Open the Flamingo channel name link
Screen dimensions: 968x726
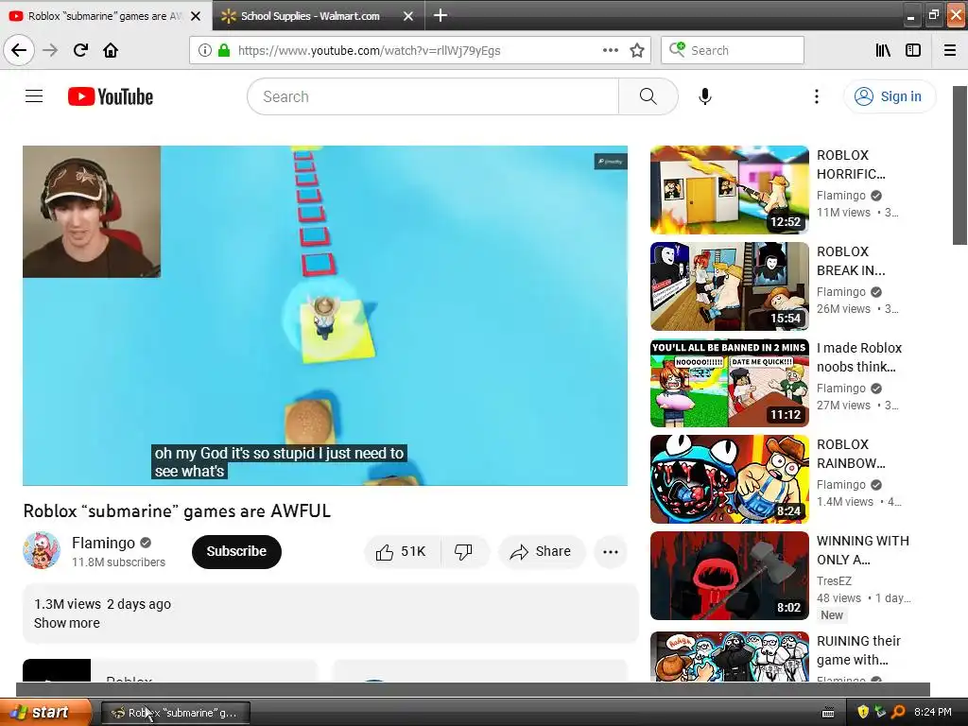tap(103, 543)
